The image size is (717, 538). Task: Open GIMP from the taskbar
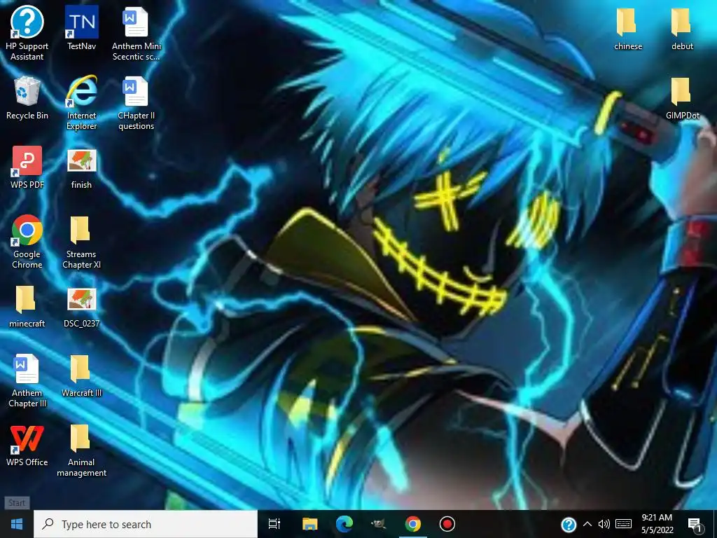coord(379,524)
